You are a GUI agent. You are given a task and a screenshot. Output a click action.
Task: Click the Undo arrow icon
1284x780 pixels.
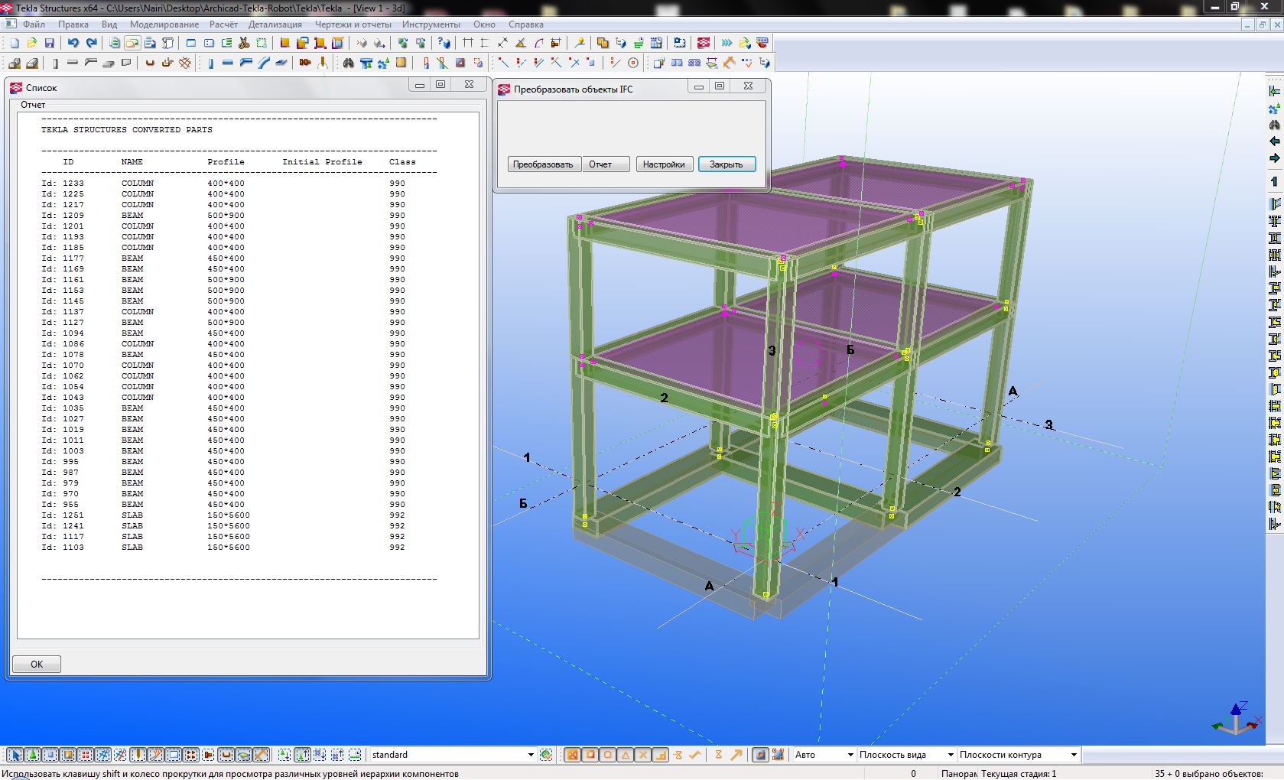[73, 44]
